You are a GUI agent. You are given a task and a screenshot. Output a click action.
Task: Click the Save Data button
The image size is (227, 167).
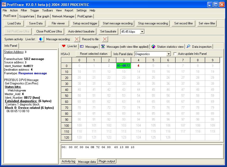(x=36, y=23)
